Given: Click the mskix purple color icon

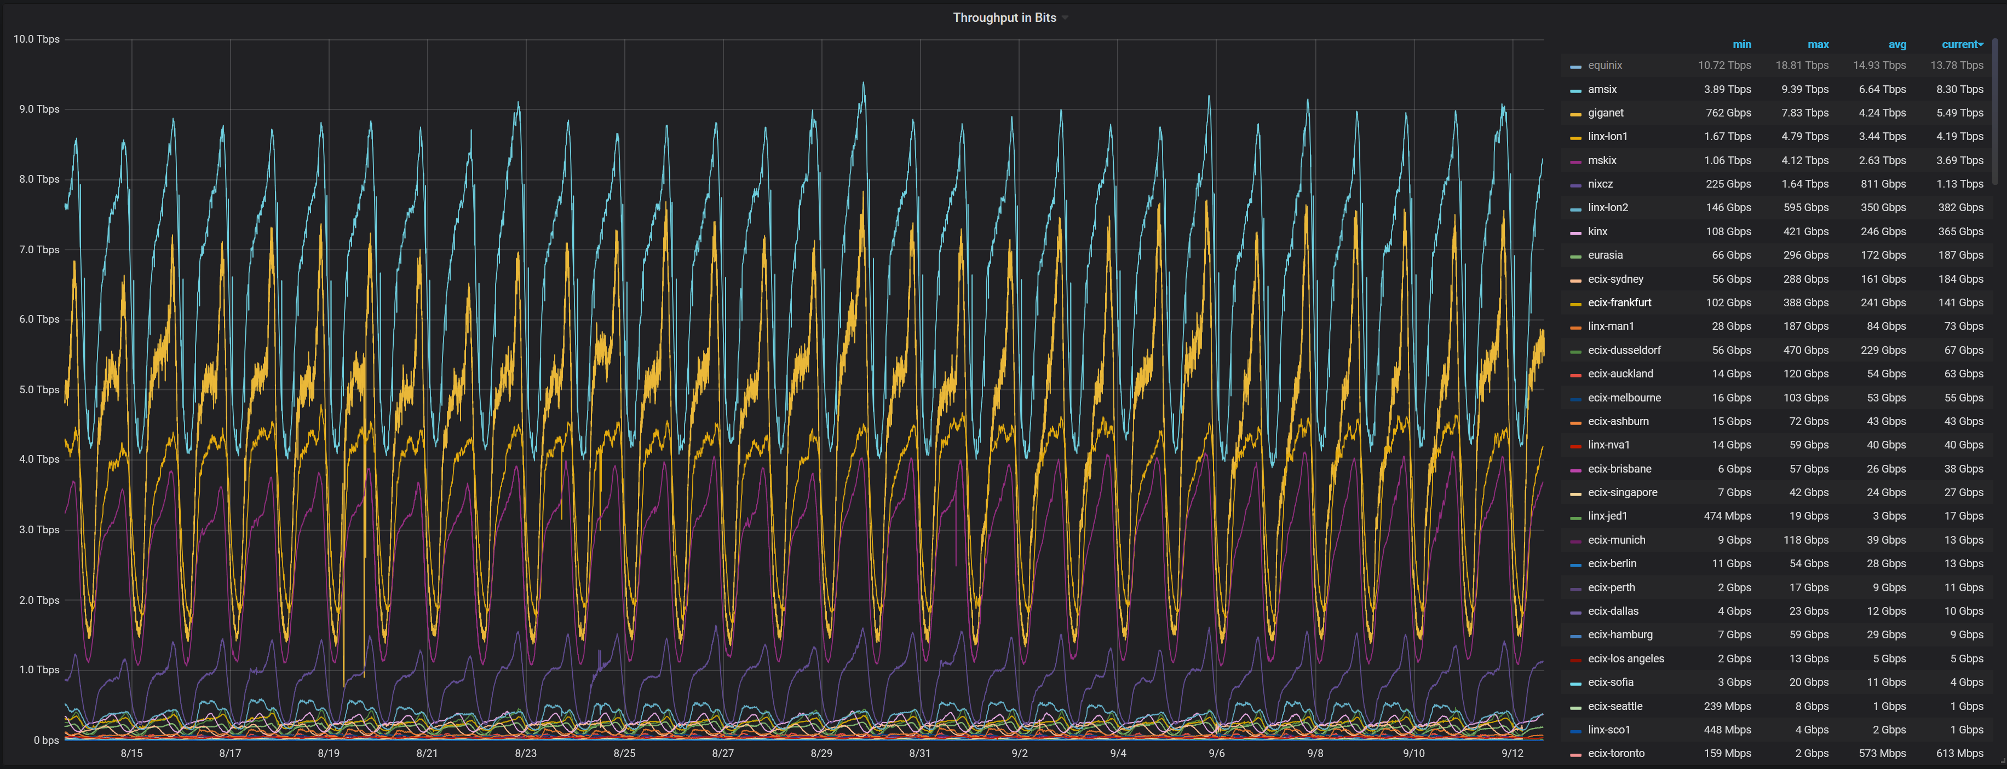Looking at the screenshot, I should (x=1575, y=161).
